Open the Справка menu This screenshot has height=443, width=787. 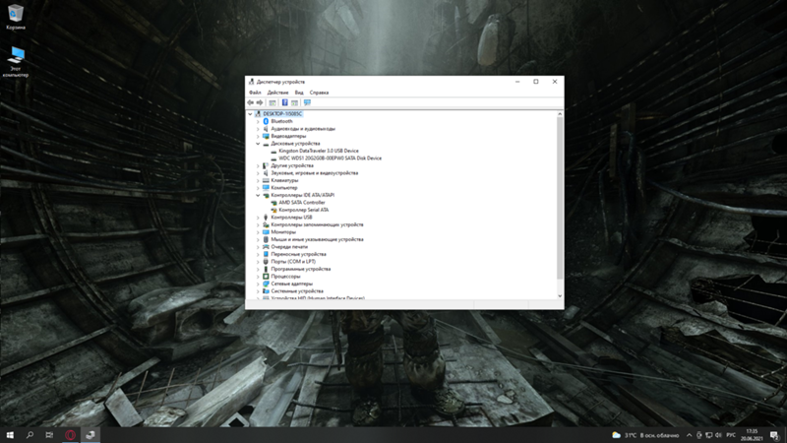(x=319, y=93)
